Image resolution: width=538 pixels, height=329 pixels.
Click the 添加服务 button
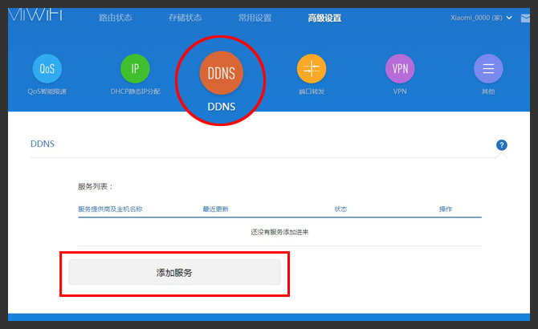click(x=174, y=272)
